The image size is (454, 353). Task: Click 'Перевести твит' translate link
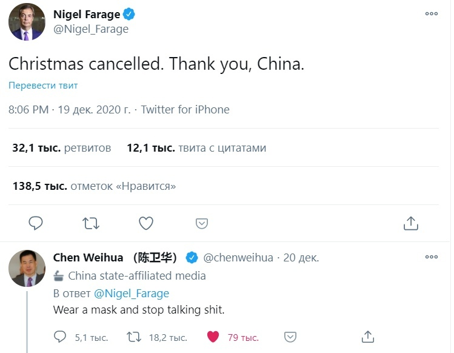point(43,86)
